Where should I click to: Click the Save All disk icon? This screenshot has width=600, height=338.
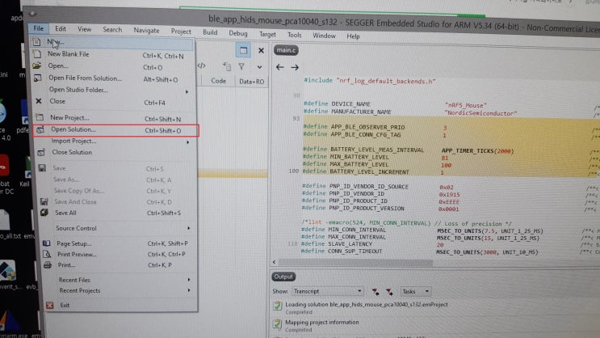(44, 213)
